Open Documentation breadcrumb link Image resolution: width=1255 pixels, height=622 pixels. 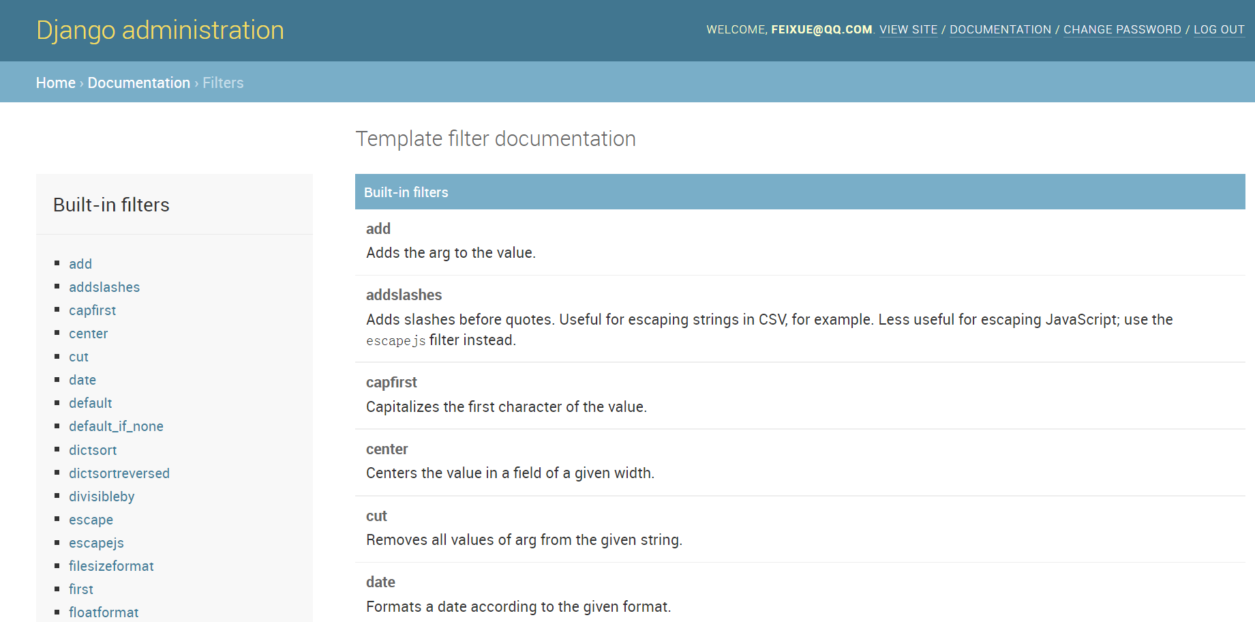(x=139, y=83)
